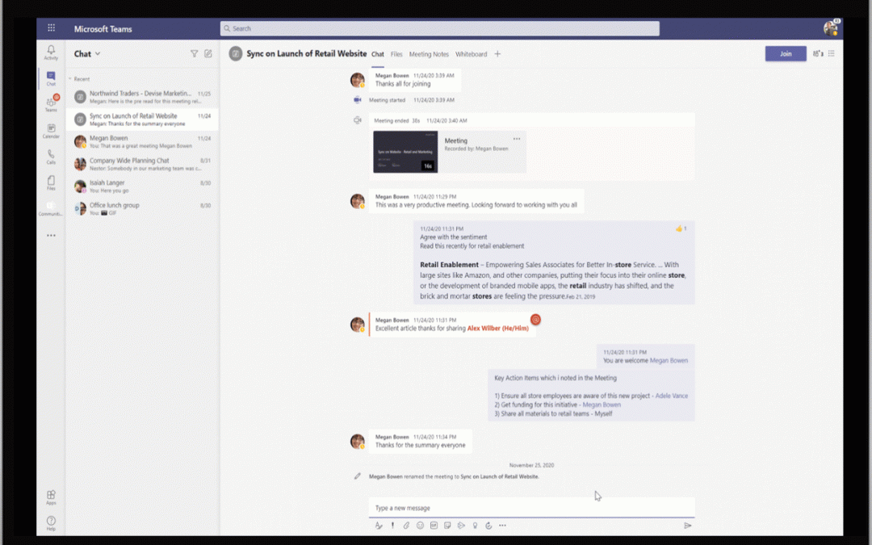872x545 pixels.
Task: Open Isaiah Langer chat
Action: tap(142, 186)
